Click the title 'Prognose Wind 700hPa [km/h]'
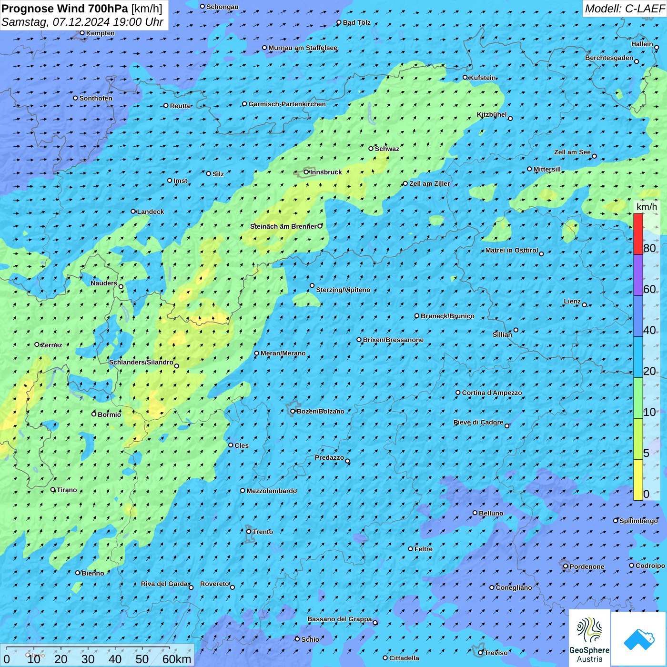 tap(82, 9)
